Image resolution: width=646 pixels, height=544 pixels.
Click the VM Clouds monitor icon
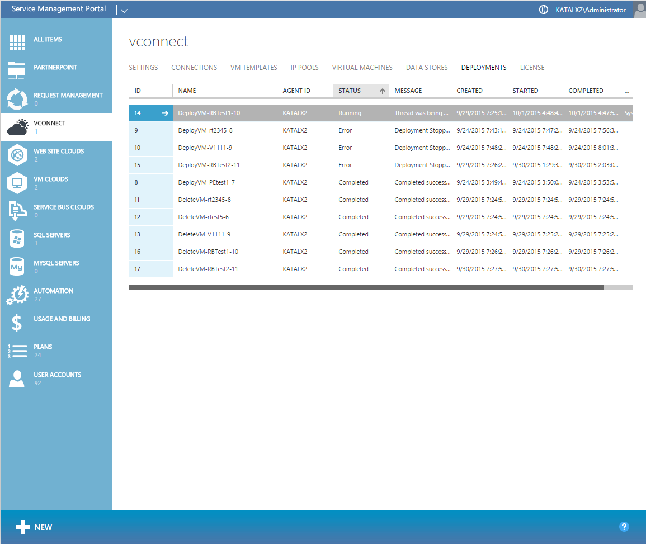[17, 183]
